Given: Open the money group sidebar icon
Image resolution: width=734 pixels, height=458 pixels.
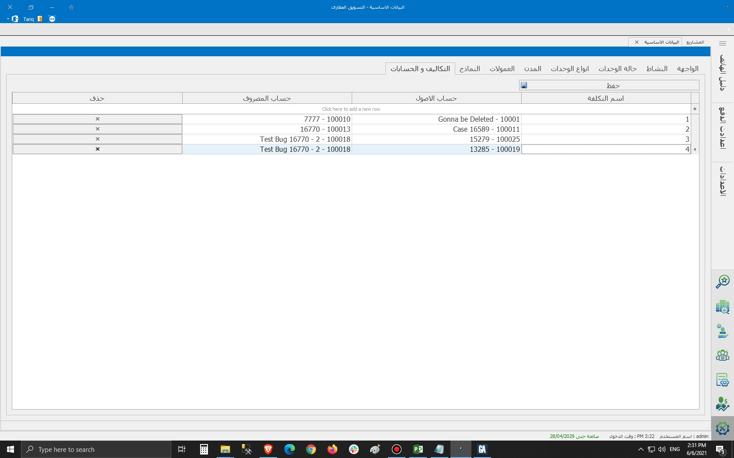Looking at the screenshot, I should [x=722, y=355].
